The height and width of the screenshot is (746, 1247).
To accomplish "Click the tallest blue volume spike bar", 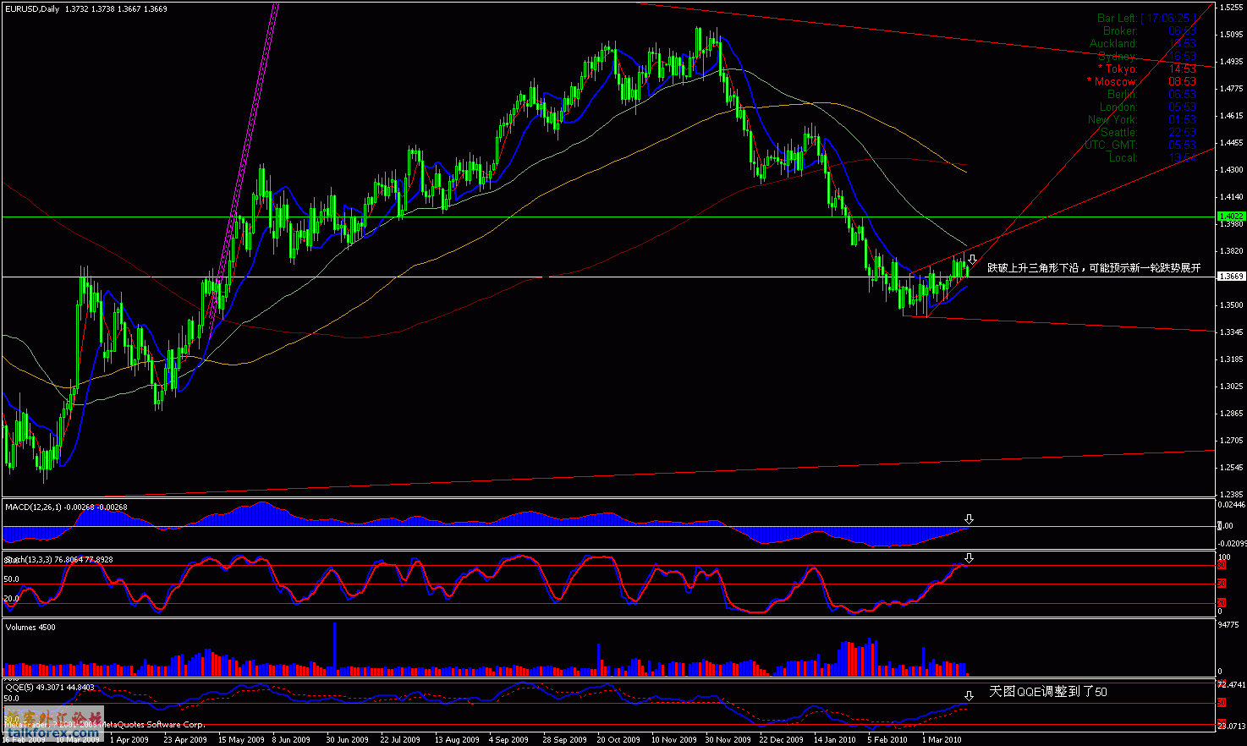I will point(335,648).
